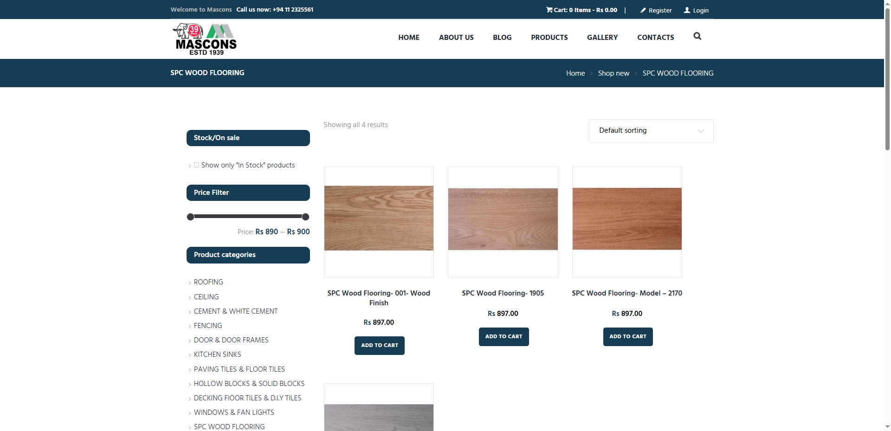
Task: Click the Register pencil icon
Action: 642,10
